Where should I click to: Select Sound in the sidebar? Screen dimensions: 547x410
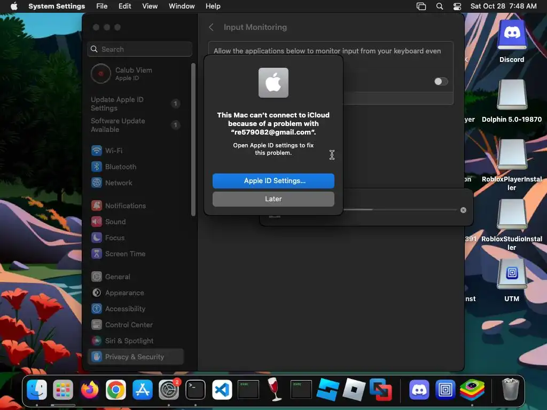(x=135, y=222)
